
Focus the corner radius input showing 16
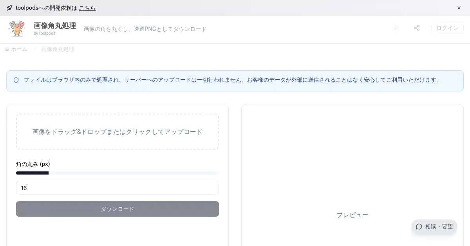[117, 188]
